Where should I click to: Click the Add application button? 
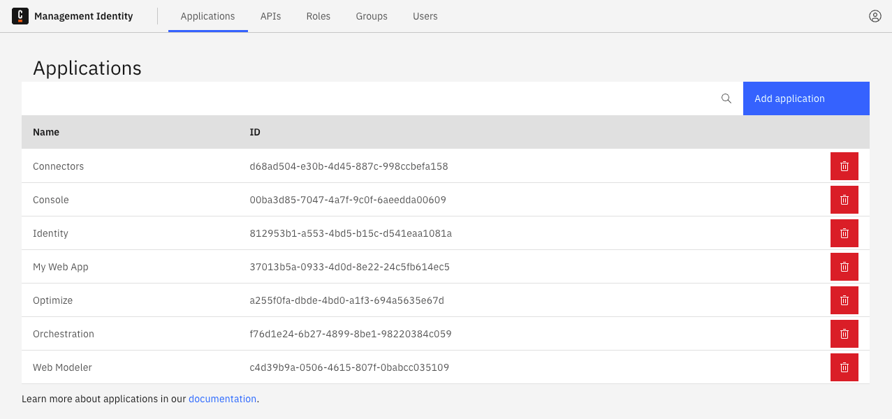click(789, 98)
